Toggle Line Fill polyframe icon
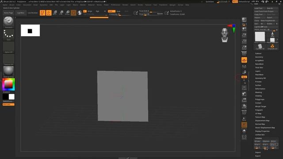Screen dimensions: 283x159 click(244, 112)
